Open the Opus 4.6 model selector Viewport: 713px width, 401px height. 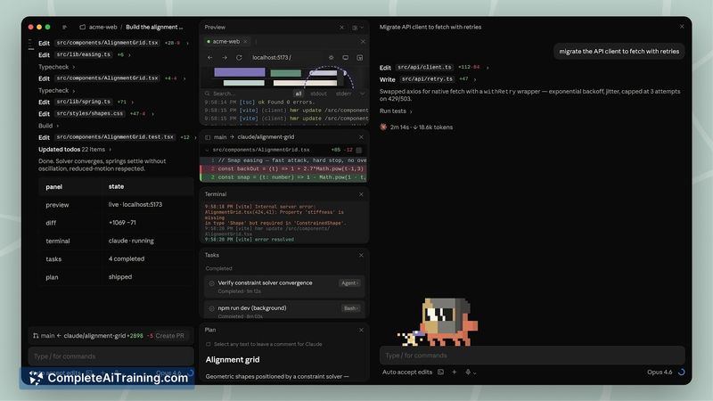click(x=660, y=372)
